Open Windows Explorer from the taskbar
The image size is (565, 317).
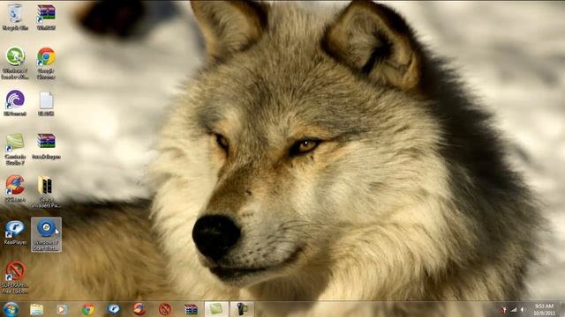pyautogui.click(x=36, y=309)
